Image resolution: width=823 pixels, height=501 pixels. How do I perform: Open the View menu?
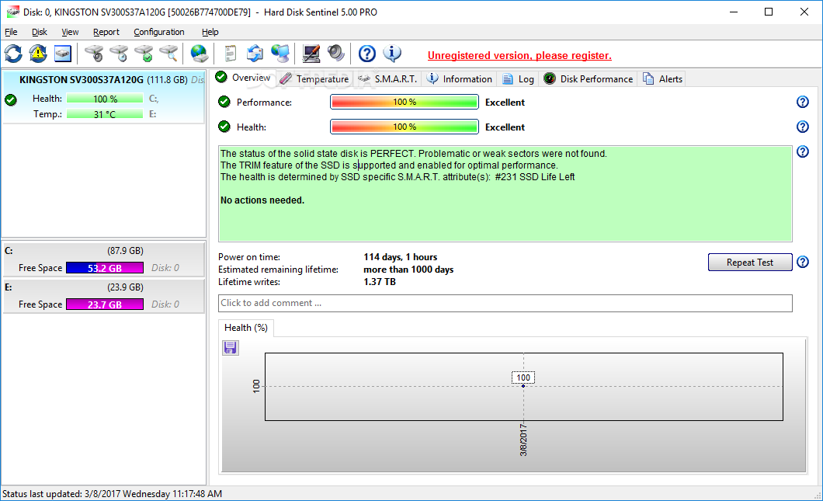pos(70,32)
